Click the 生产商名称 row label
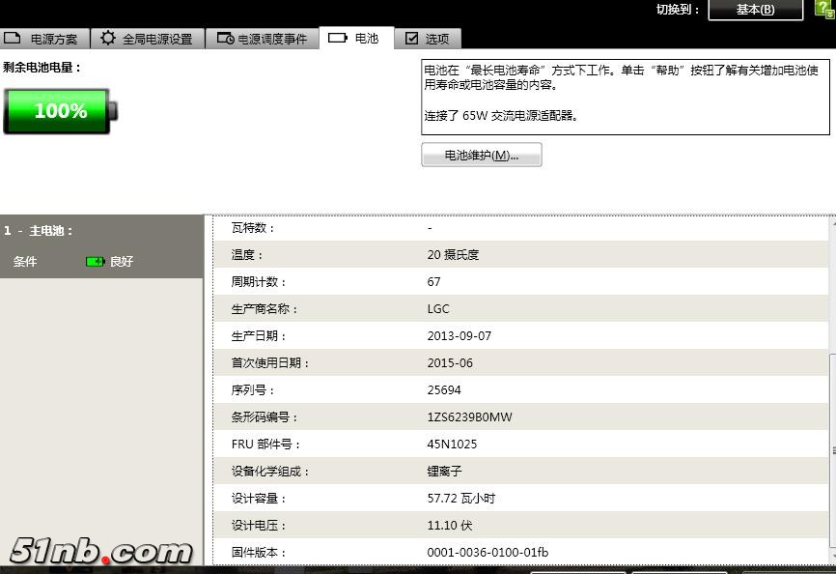 pos(265,309)
